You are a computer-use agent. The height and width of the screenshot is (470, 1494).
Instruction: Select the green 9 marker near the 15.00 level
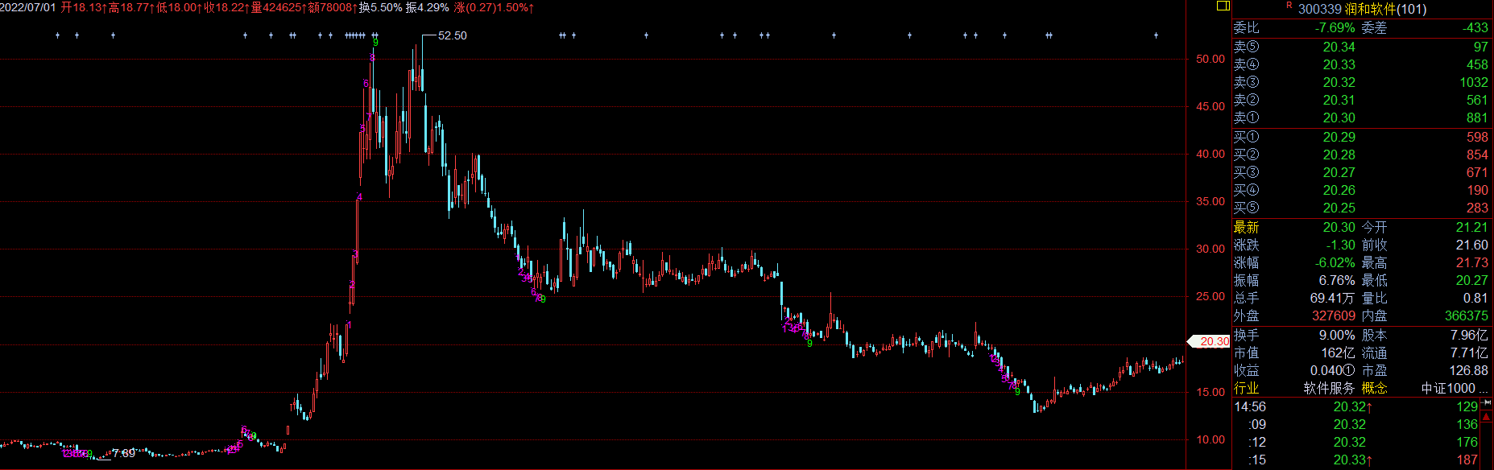tap(1017, 392)
